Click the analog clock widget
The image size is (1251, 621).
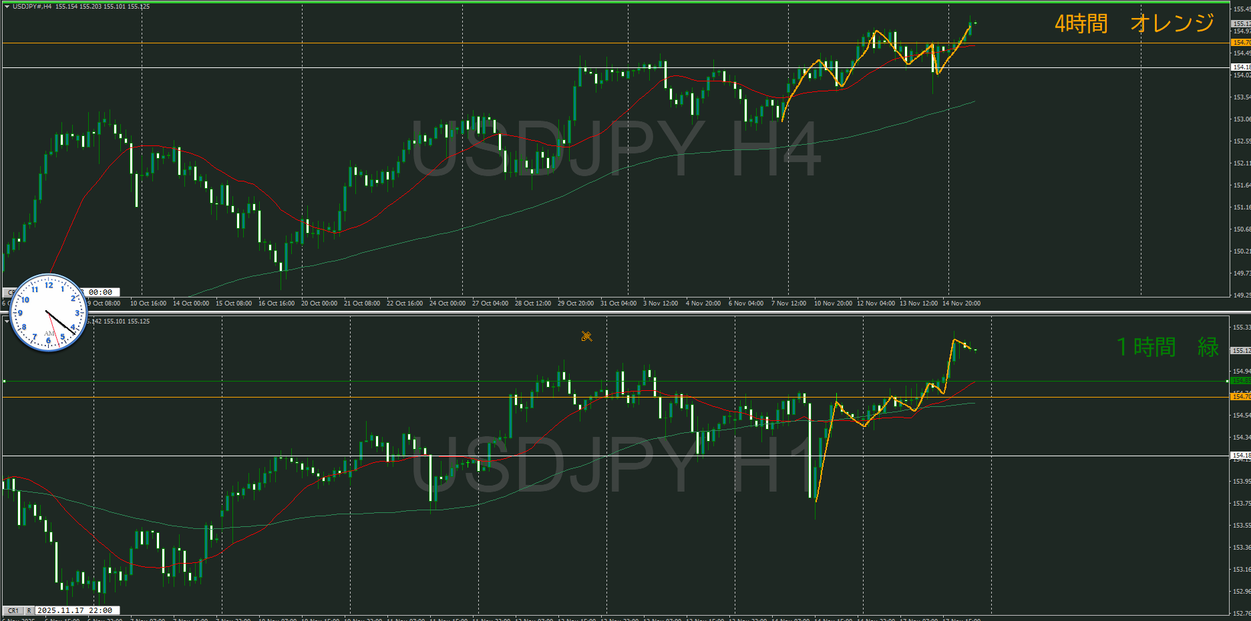pos(49,312)
